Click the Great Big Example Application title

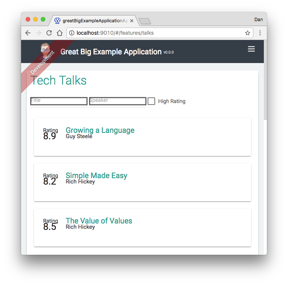pos(111,52)
